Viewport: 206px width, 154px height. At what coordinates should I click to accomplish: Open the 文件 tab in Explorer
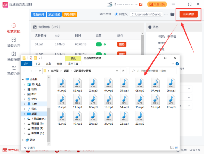[26, 64]
